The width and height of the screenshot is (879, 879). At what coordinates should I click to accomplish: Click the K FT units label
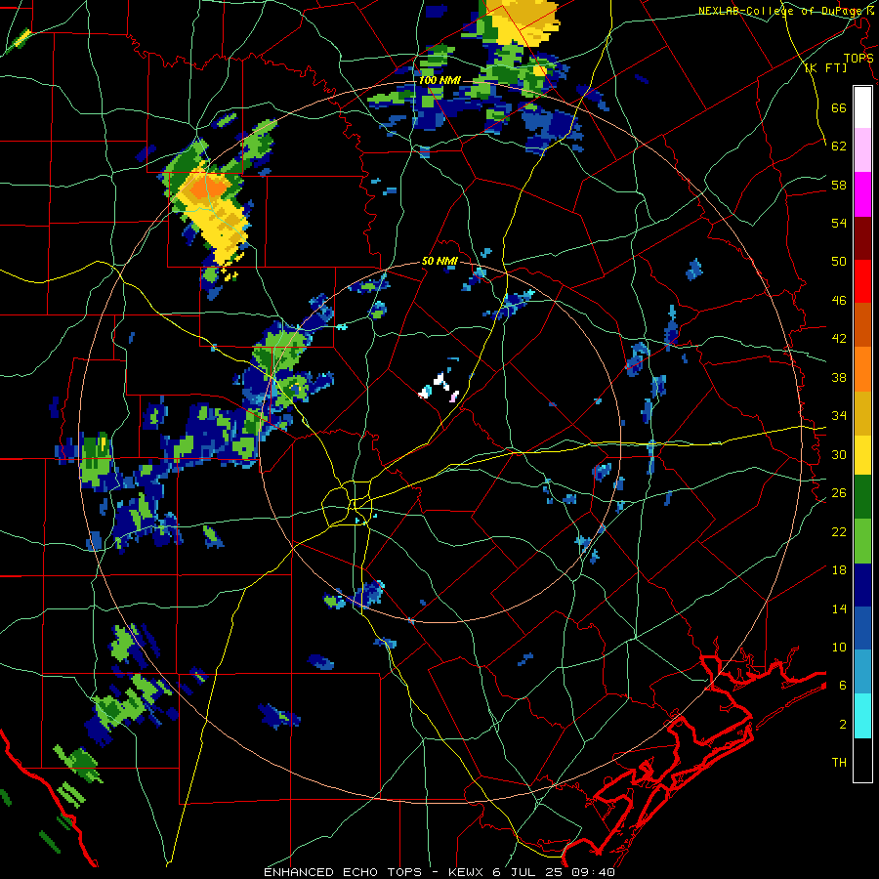[x=825, y=68]
